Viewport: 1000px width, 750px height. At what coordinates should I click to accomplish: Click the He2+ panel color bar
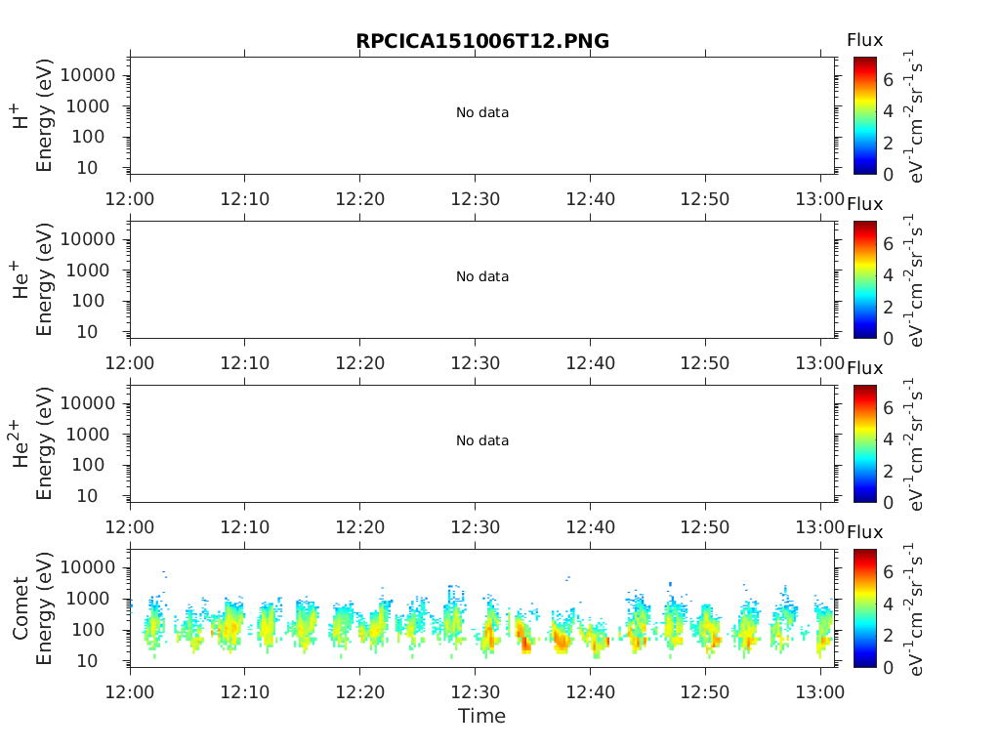click(x=865, y=443)
